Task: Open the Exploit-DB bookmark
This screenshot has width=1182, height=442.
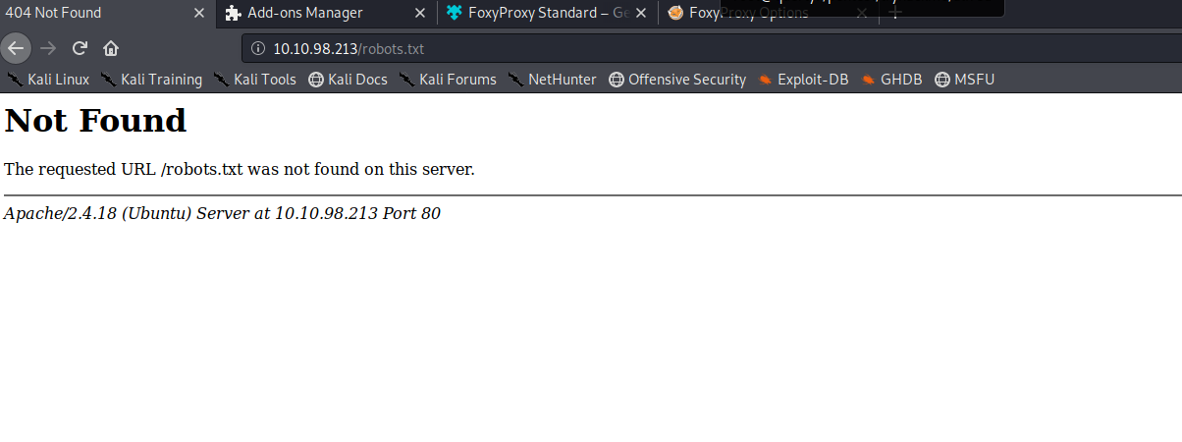Action: pos(803,80)
